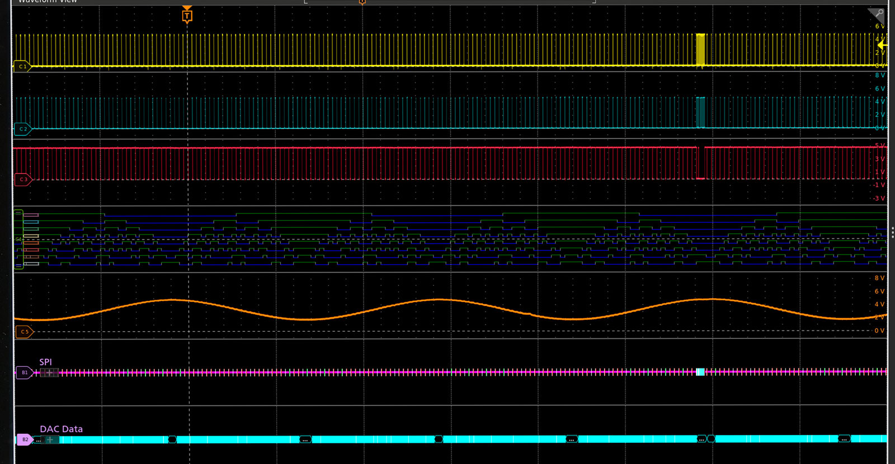Select the C2 channel badge handle

coord(22,129)
